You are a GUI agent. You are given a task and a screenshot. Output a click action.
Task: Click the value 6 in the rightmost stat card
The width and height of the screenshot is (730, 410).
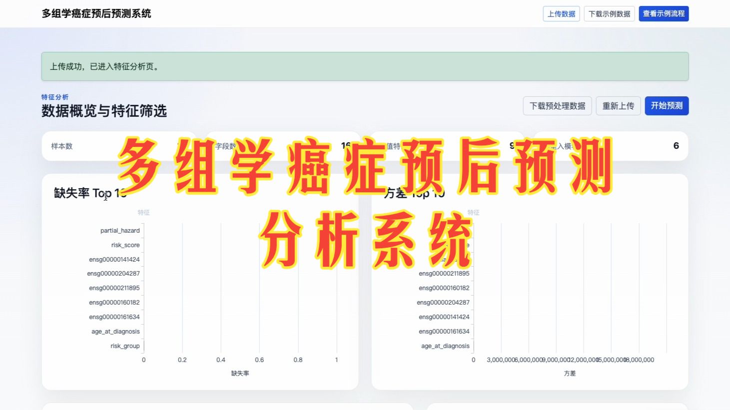[x=676, y=146]
